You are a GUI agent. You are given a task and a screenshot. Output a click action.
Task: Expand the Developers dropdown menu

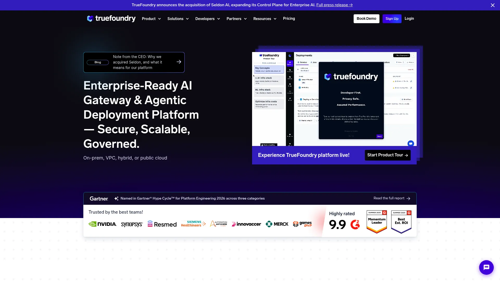[208, 19]
